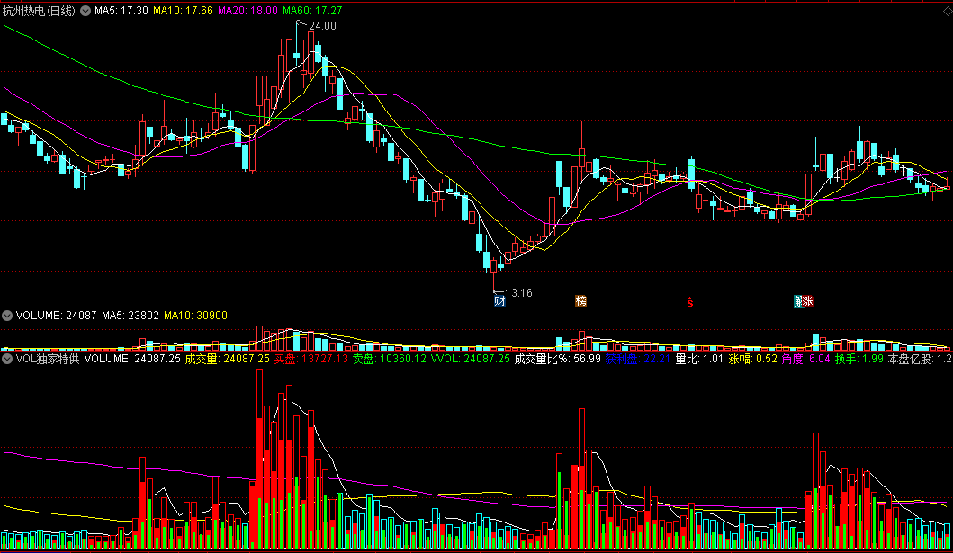
Task: Click the 解 unlock event marker
Action: [797, 300]
